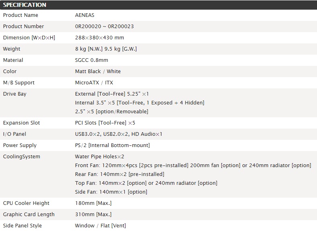This screenshot has height=231, width=317.
Task: Select the Water Pipe Holes×2 line
Action: click(x=99, y=157)
